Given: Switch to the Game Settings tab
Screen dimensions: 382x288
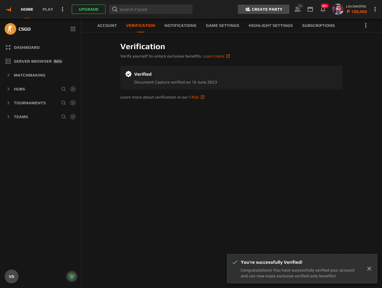Looking at the screenshot, I should click(222, 25).
